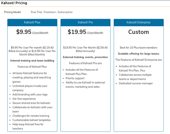Screen dimensions: 170x134
Task: Select the Free Trial pricing model text
Action: click(36, 12)
